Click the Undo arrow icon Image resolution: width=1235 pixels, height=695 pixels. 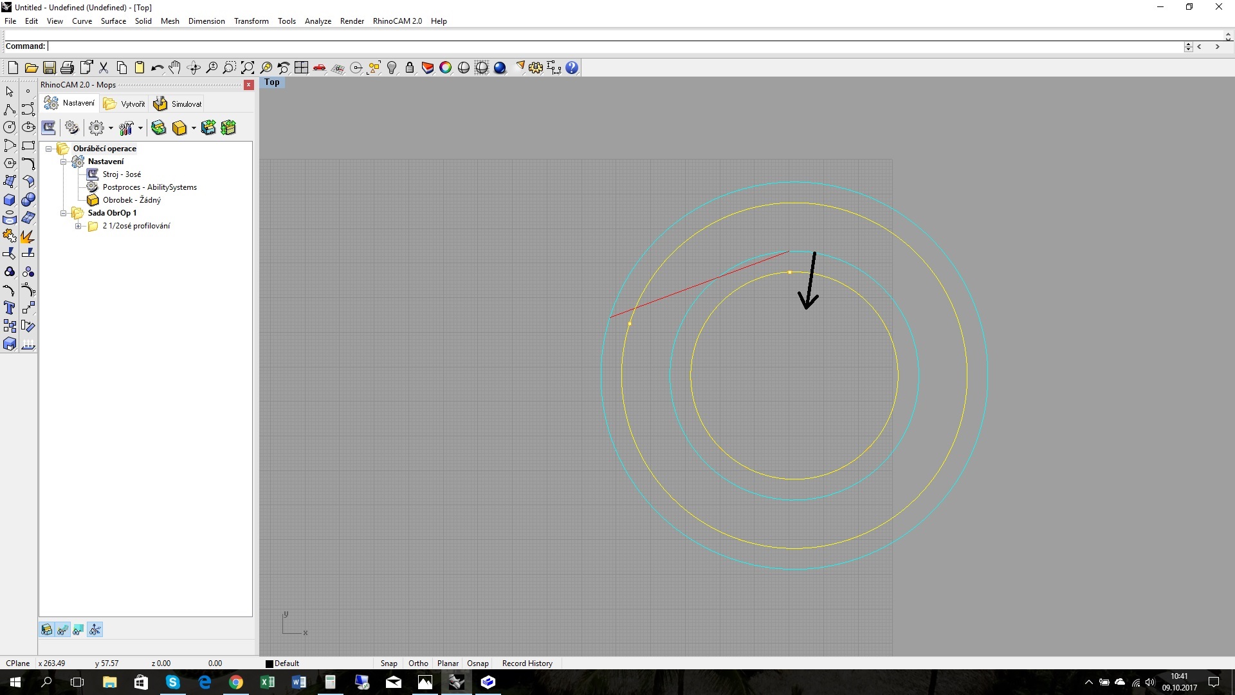pos(157,68)
